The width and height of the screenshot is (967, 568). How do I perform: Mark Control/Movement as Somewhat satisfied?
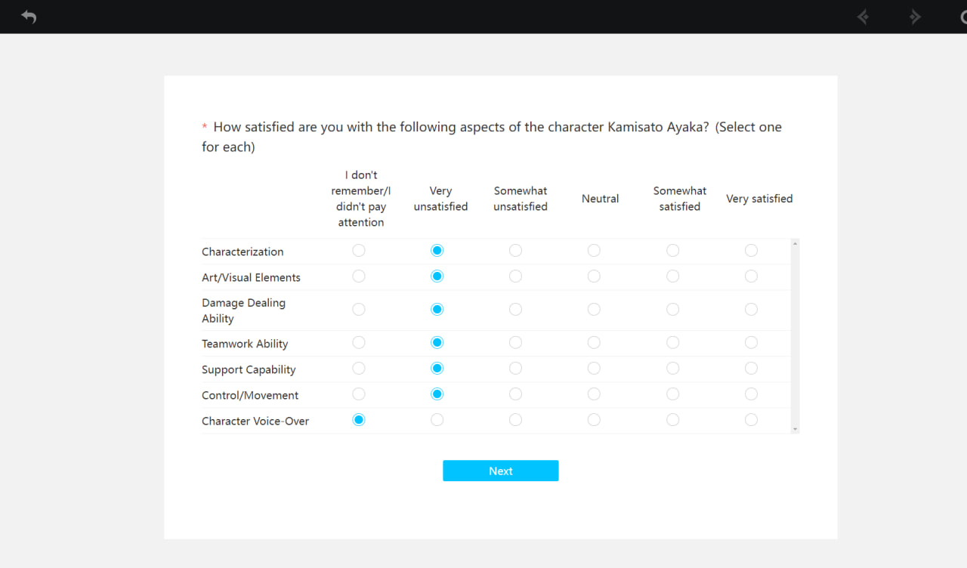[672, 394]
